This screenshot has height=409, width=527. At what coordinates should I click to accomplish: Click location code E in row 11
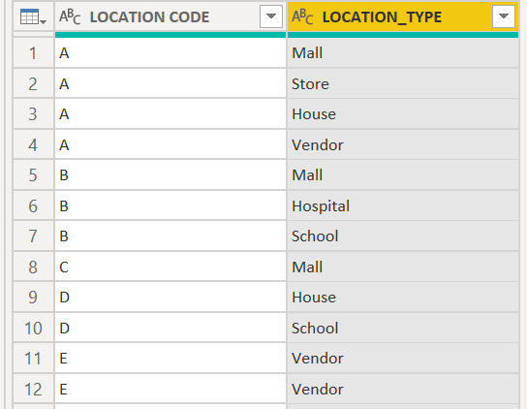[x=170, y=359]
